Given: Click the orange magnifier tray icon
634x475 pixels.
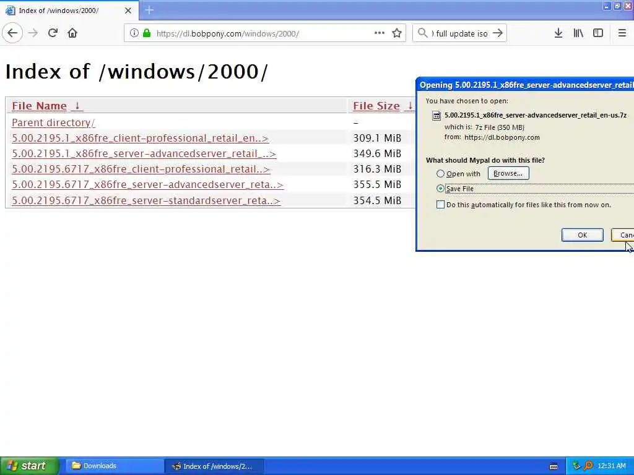Looking at the screenshot, I should tap(589, 466).
